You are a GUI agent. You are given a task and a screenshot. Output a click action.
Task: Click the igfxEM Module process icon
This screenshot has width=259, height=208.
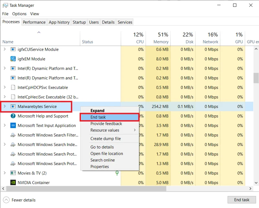pyautogui.click(x=13, y=59)
